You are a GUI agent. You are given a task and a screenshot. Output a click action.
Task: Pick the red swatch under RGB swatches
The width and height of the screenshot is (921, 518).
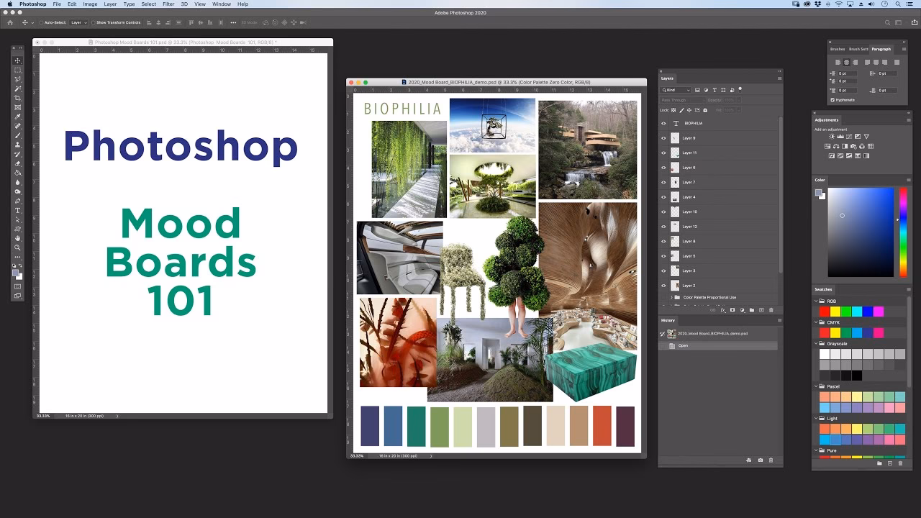[x=824, y=312]
